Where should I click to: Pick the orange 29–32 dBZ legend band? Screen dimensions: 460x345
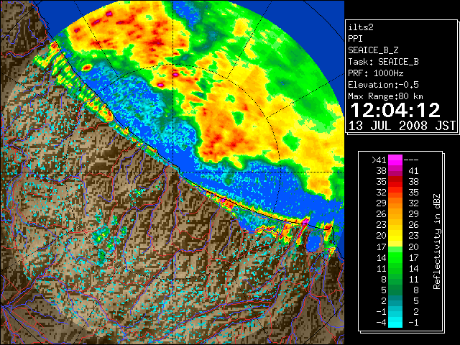[x=395, y=203]
